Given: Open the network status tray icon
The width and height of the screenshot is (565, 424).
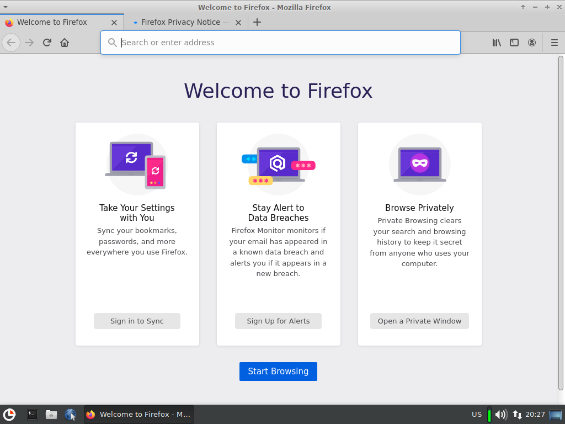Looking at the screenshot, I should click(517, 415).
